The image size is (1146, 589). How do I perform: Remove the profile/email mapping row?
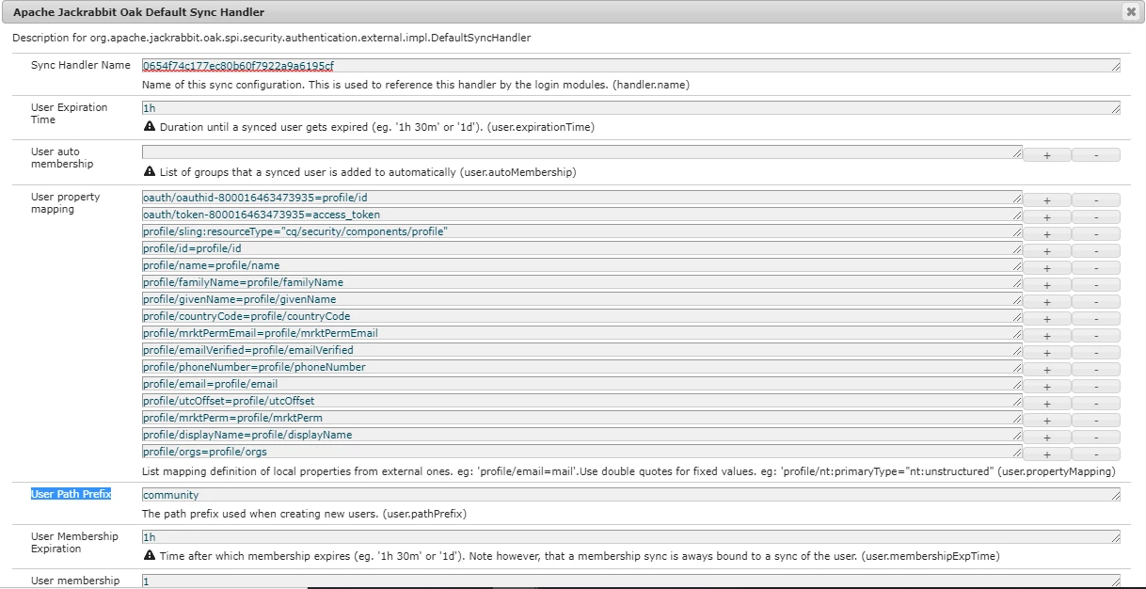point(1096,387)
